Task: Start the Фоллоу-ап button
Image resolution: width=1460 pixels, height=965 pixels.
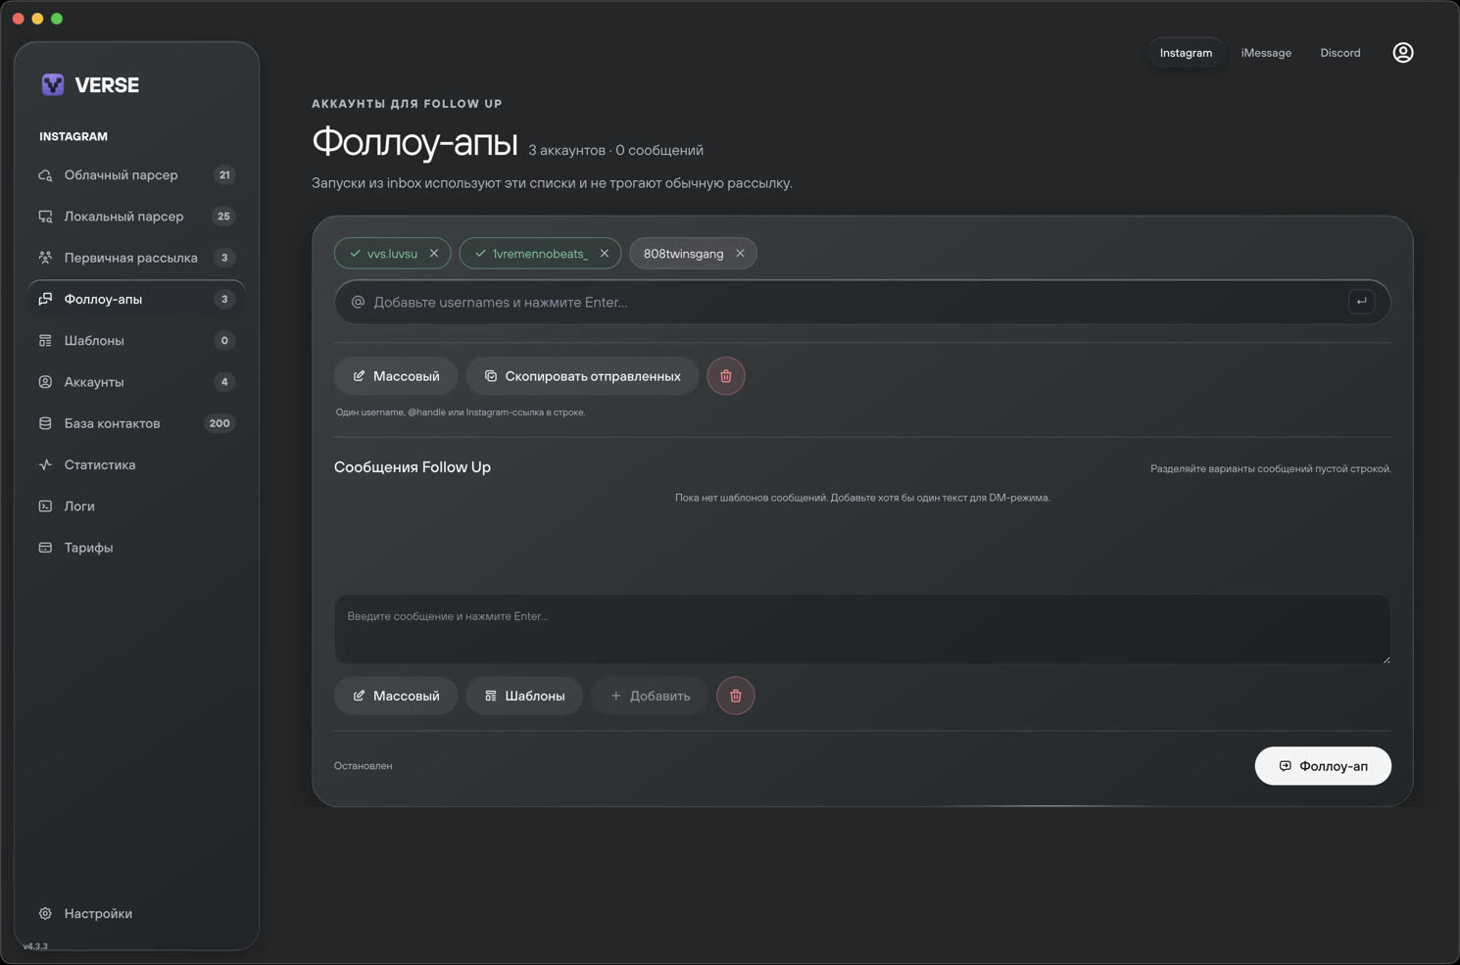Action: [1323, 766]
